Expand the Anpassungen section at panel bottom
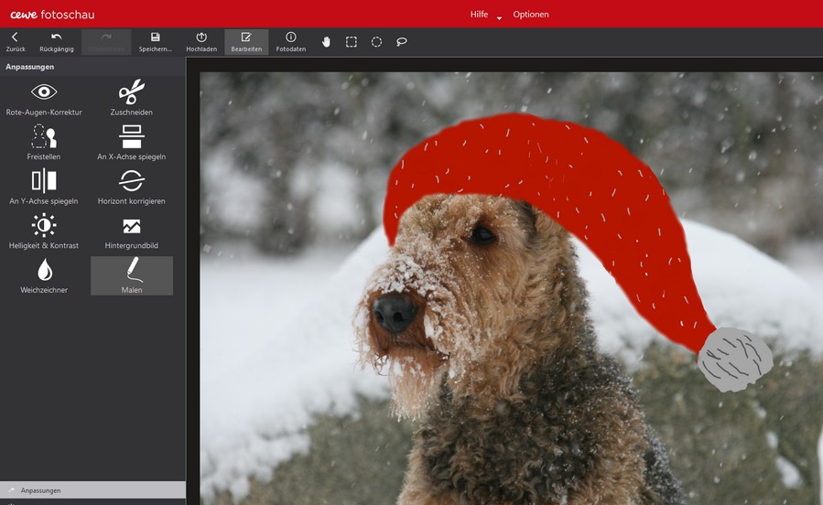 (x=92, y=490)
